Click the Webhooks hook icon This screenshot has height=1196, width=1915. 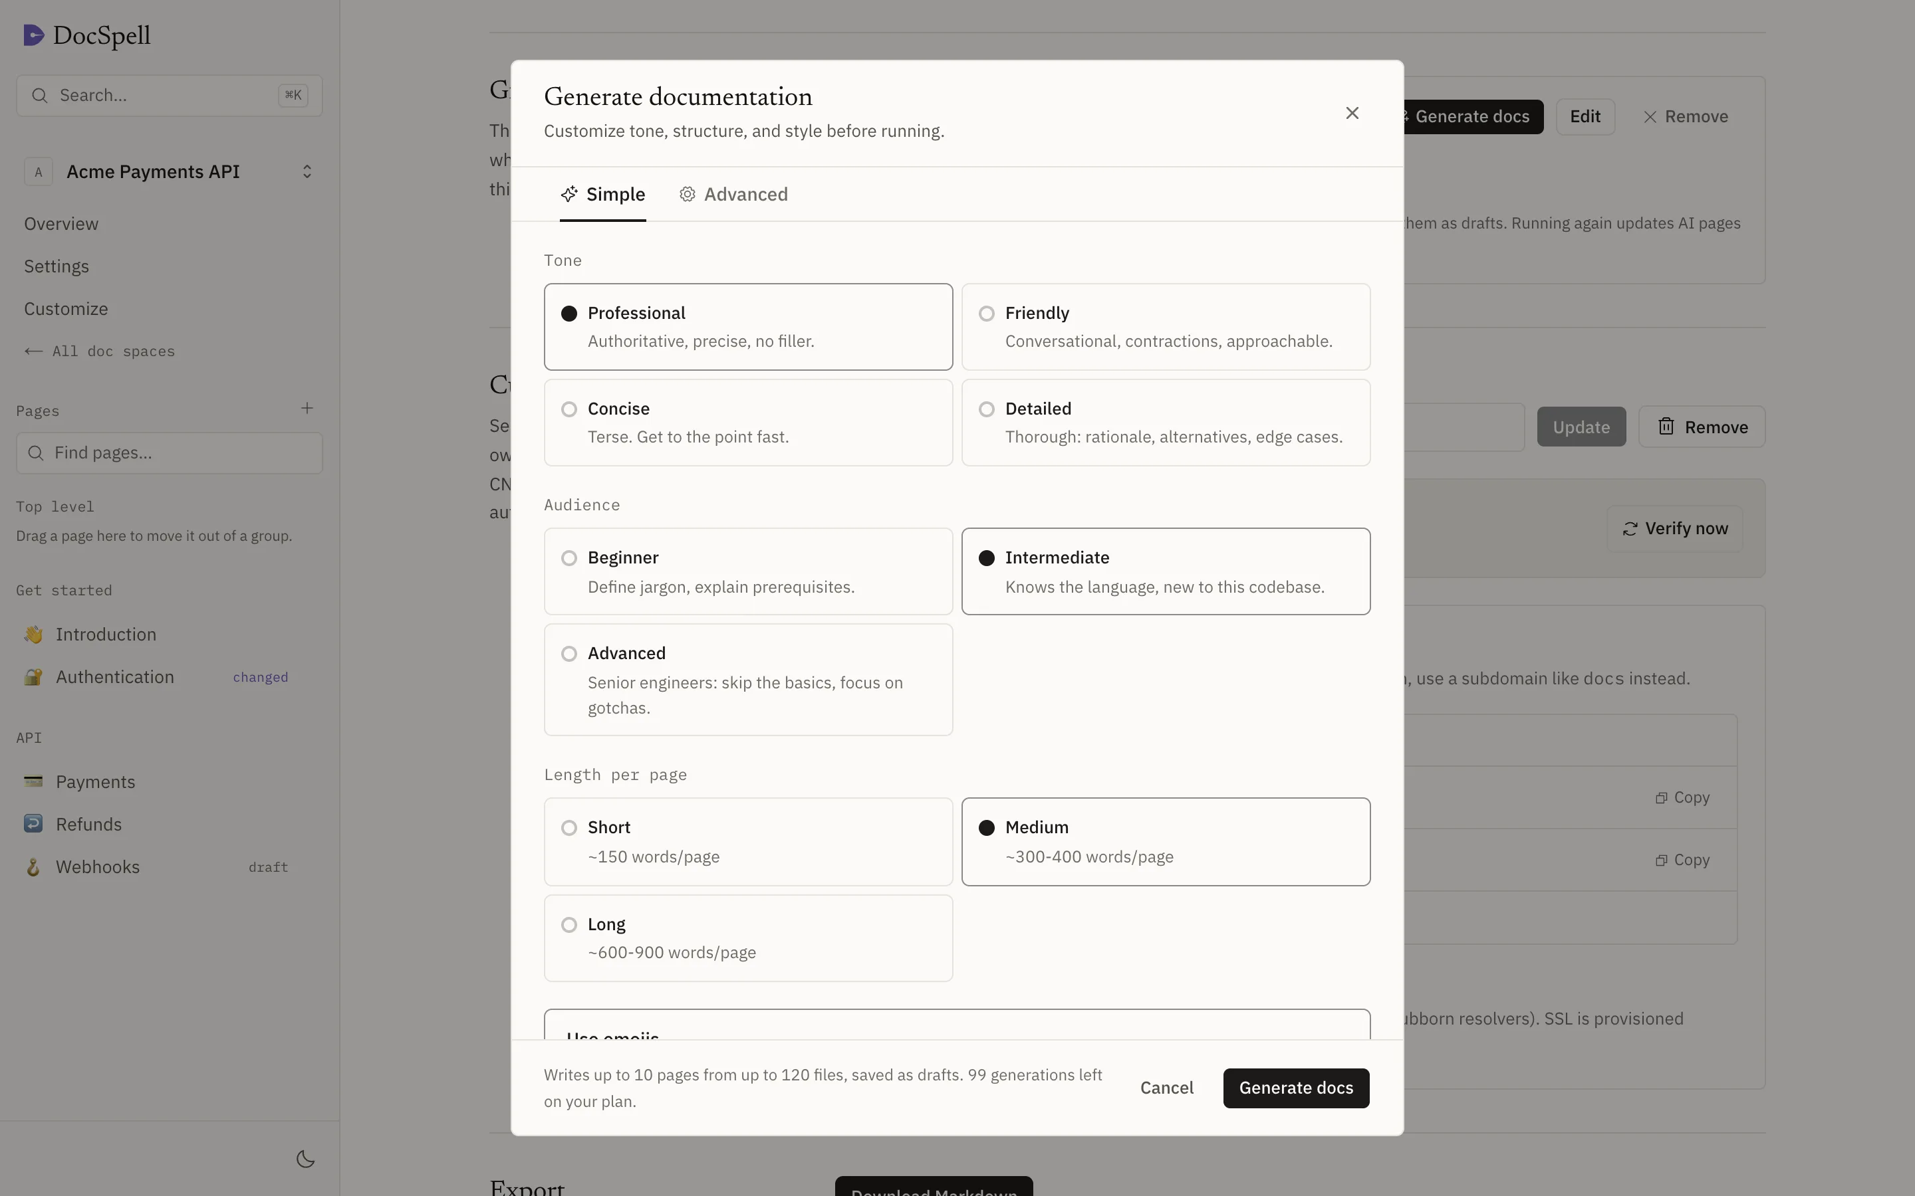click(33, 867)
